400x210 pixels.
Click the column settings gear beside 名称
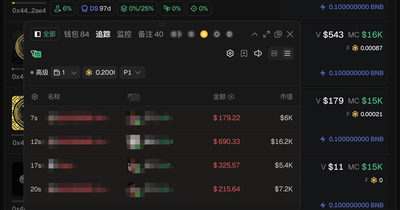click(x=34, y=97)
